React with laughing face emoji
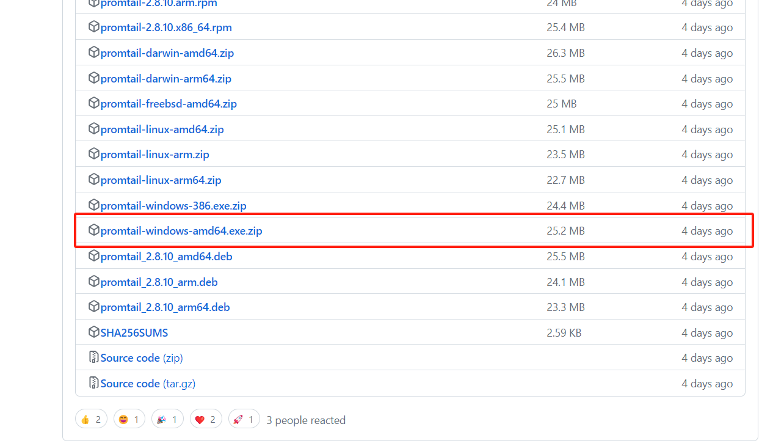The height and width of the screenshot is (446, 784). click(x=129, y=419)
